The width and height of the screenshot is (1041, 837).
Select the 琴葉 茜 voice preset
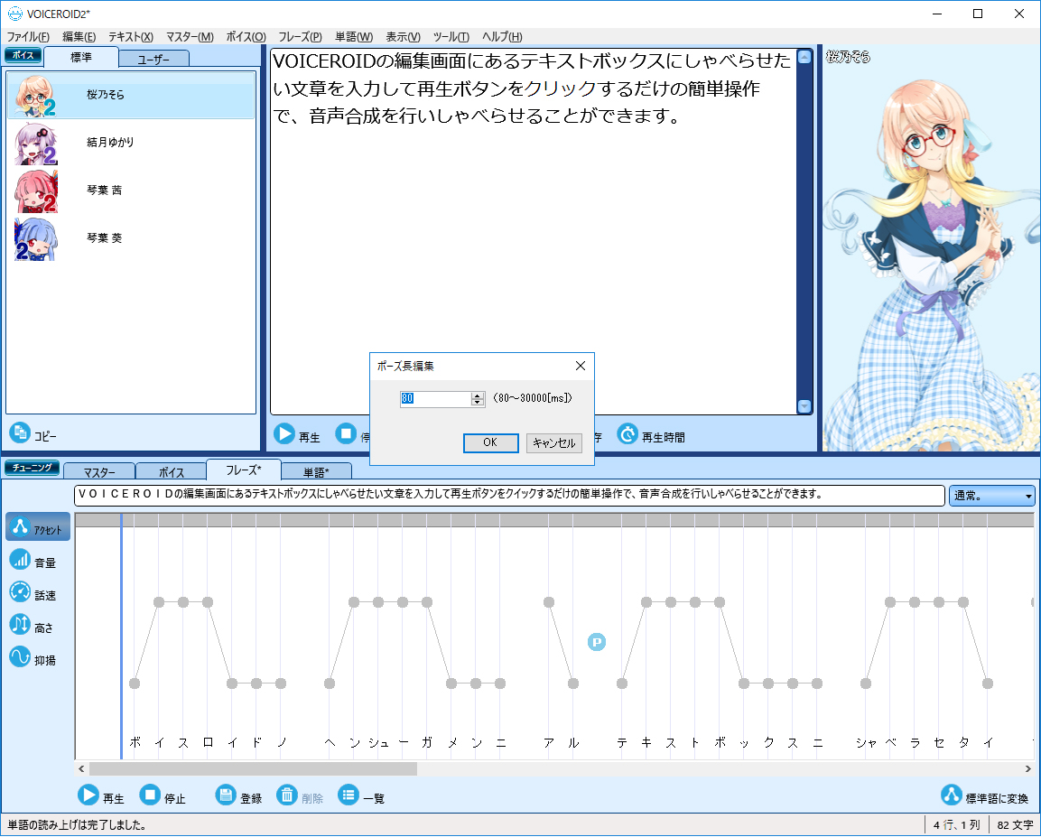point(131,191)
